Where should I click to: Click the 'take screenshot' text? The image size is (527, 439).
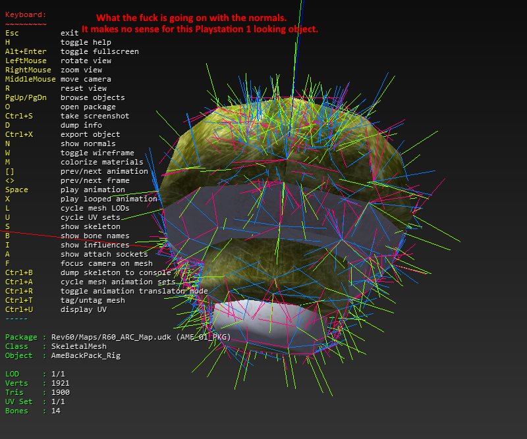click(x=95, y=116)
